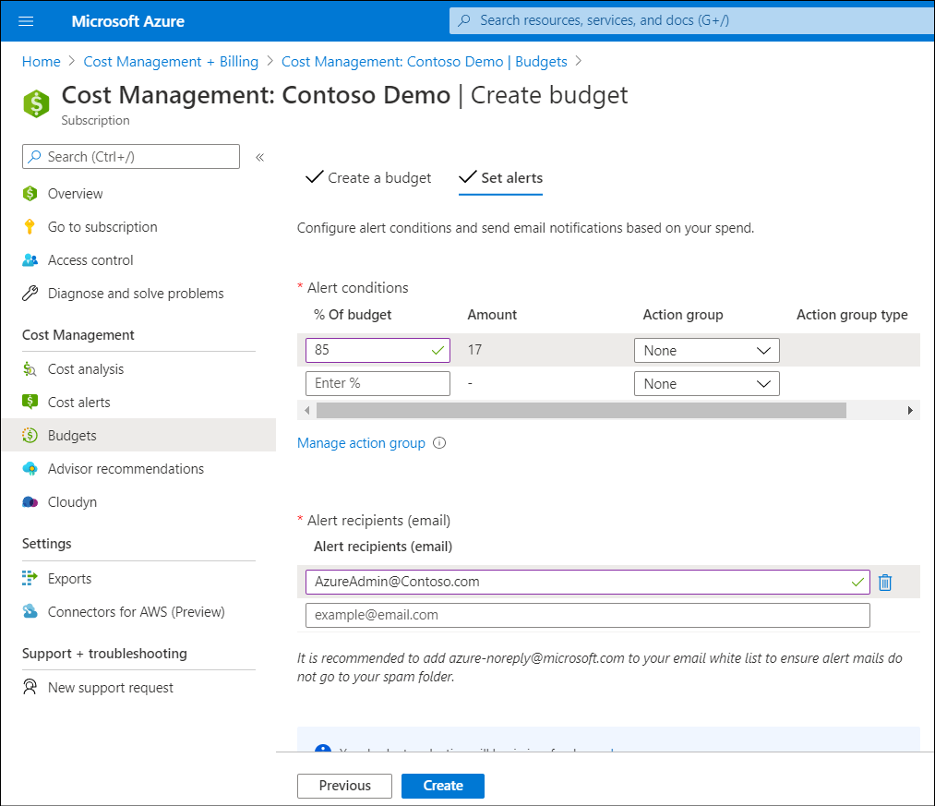Click the Go to subscription key icon
The image size is (935, 806).
30,227
